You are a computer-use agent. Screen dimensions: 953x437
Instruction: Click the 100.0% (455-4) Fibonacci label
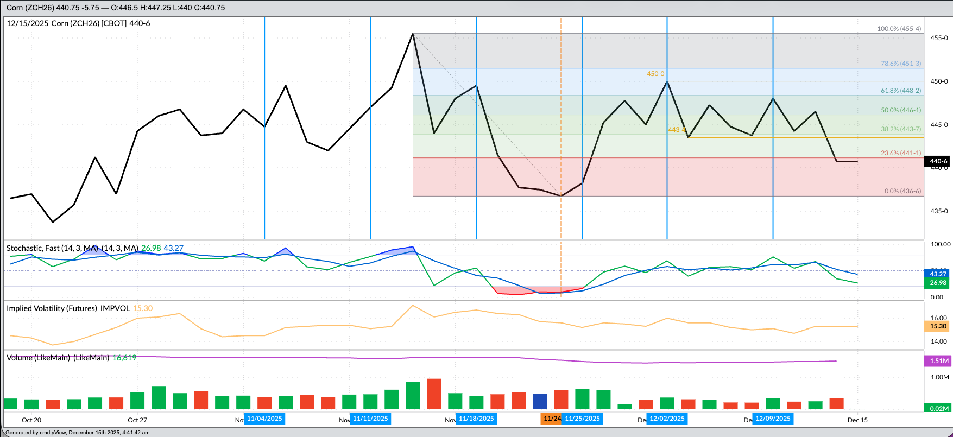[899, 29]
